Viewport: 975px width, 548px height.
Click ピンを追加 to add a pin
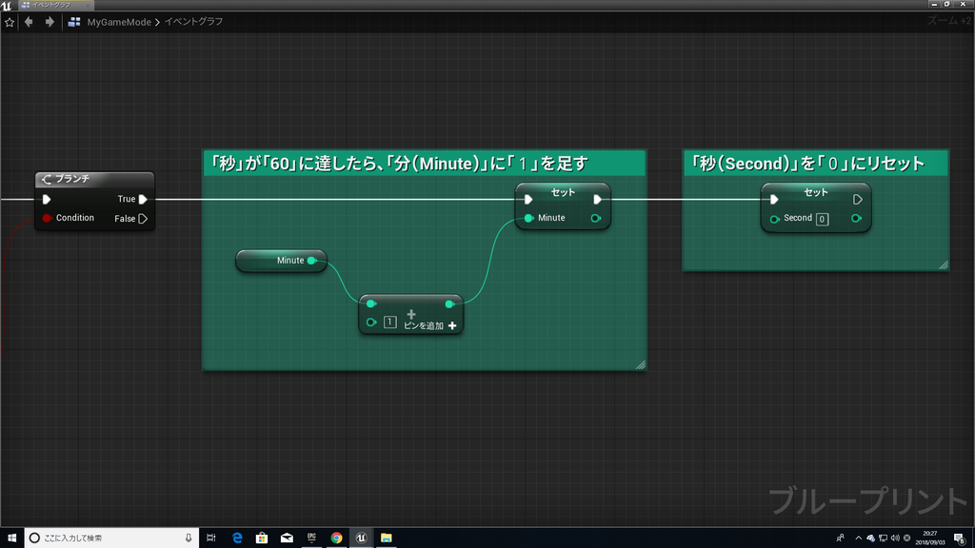coord(430,325)
